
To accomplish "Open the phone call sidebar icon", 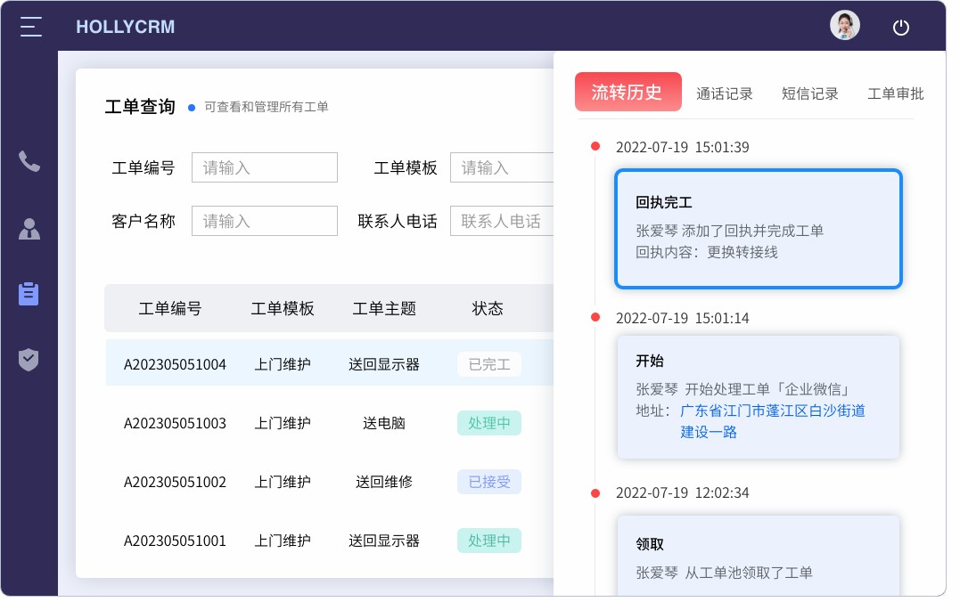I will (29, 161).
